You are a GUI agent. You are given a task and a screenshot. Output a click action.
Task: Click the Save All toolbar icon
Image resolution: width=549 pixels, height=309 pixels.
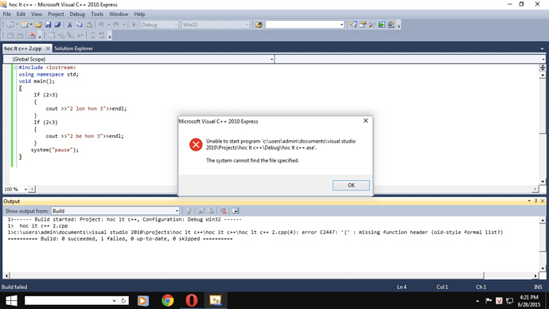pos(57,25)
